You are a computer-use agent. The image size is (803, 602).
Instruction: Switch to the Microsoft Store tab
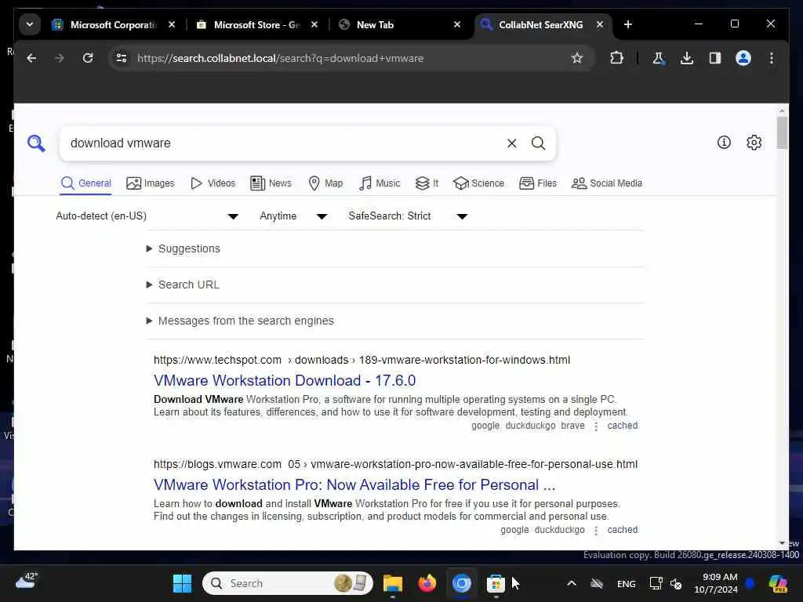249,24
